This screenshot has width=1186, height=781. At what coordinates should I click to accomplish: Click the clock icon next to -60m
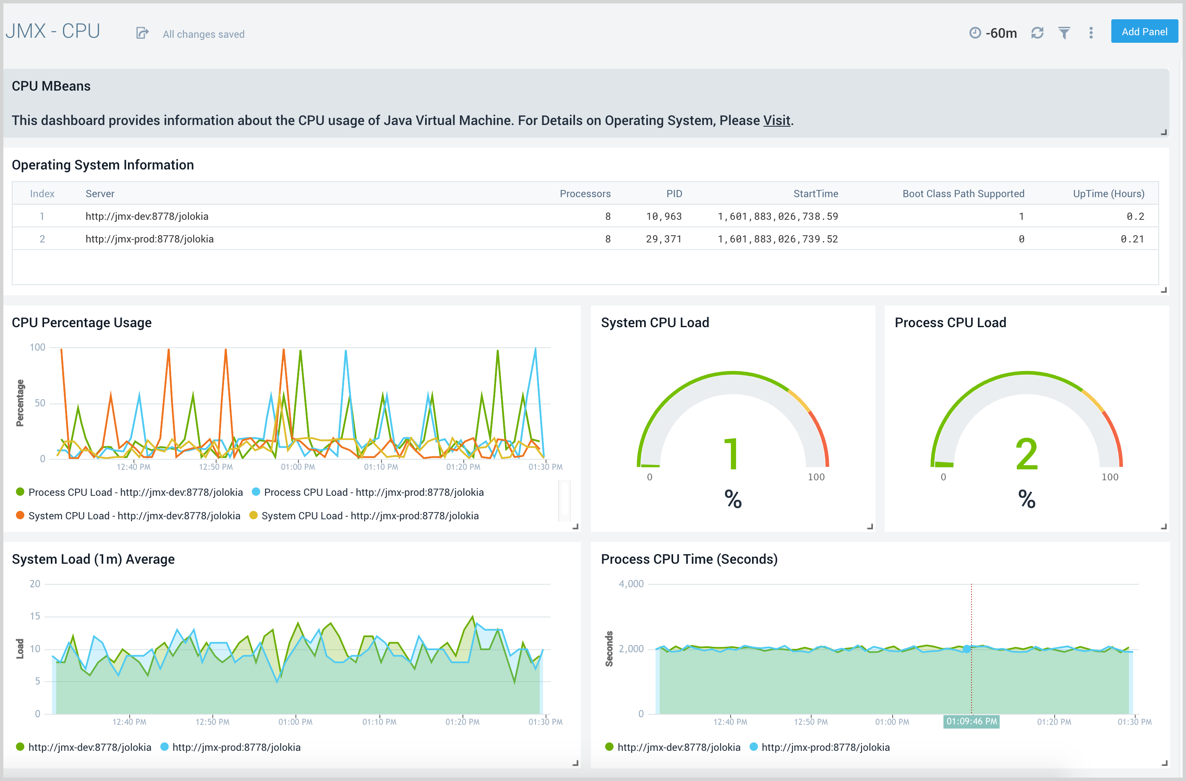point(975,33)
